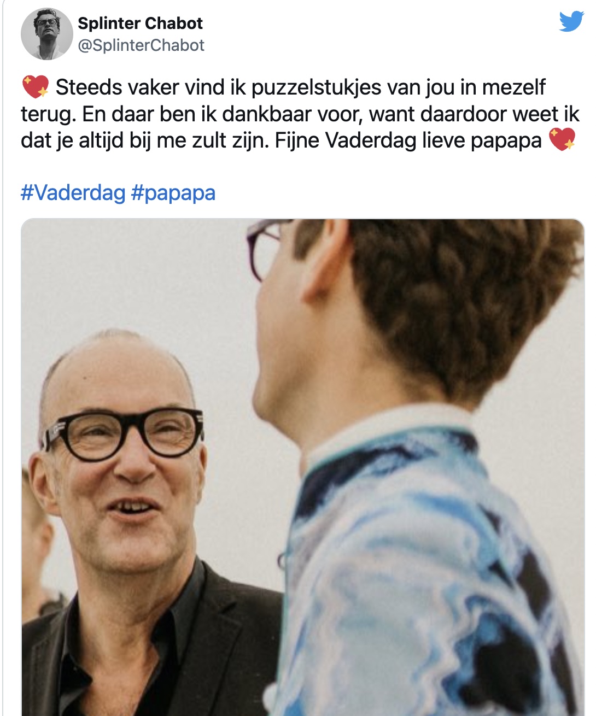Follow the #Vaderdag hashtag

[73, 192]
